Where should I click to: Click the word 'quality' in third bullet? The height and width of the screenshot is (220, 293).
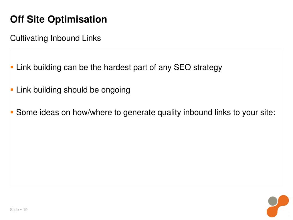point(169,113)
